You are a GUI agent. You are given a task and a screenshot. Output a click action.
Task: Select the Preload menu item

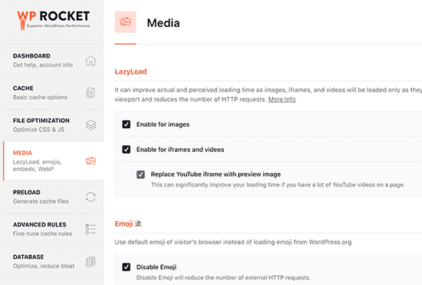coord(54,197)
